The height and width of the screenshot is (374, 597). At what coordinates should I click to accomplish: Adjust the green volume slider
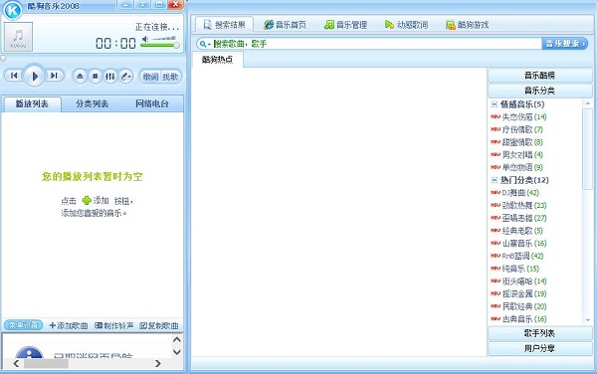coord(159,46)
